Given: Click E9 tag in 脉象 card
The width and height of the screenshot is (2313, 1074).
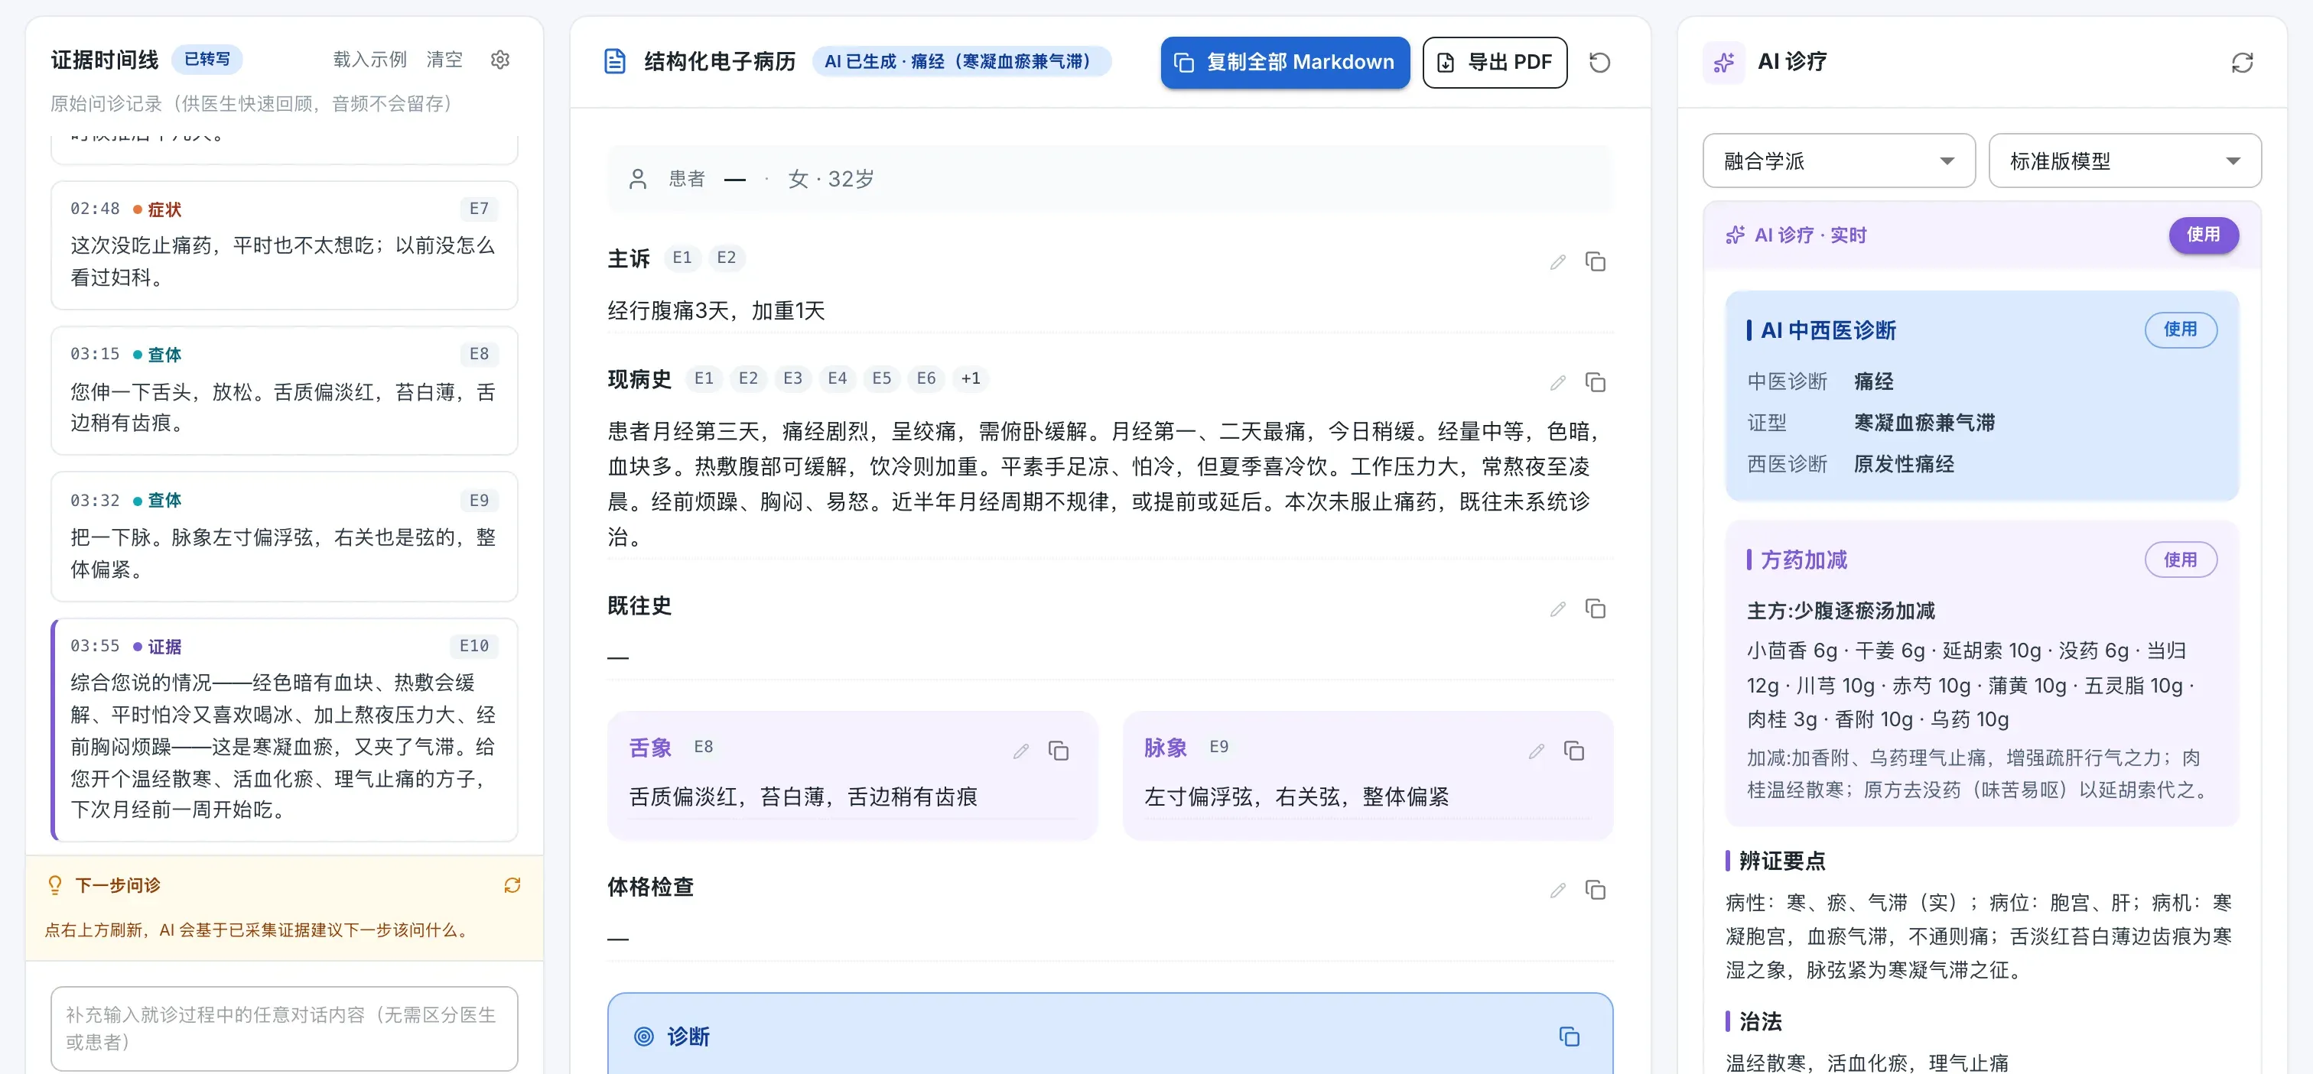Looking at the screenshot, I should (1218, 747).
